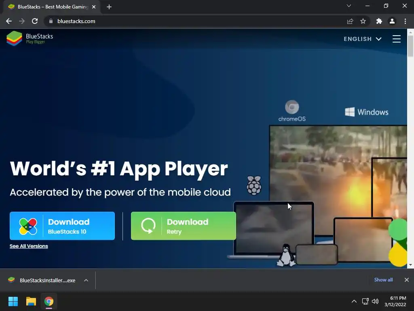This screenshot has height=311, width=414.
Task: Click the laptop game screen thumbnail
Action: point(274,228)
